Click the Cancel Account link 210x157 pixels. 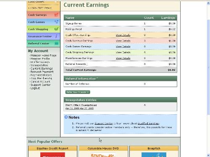pyautogui.click(x=40, y=82)
